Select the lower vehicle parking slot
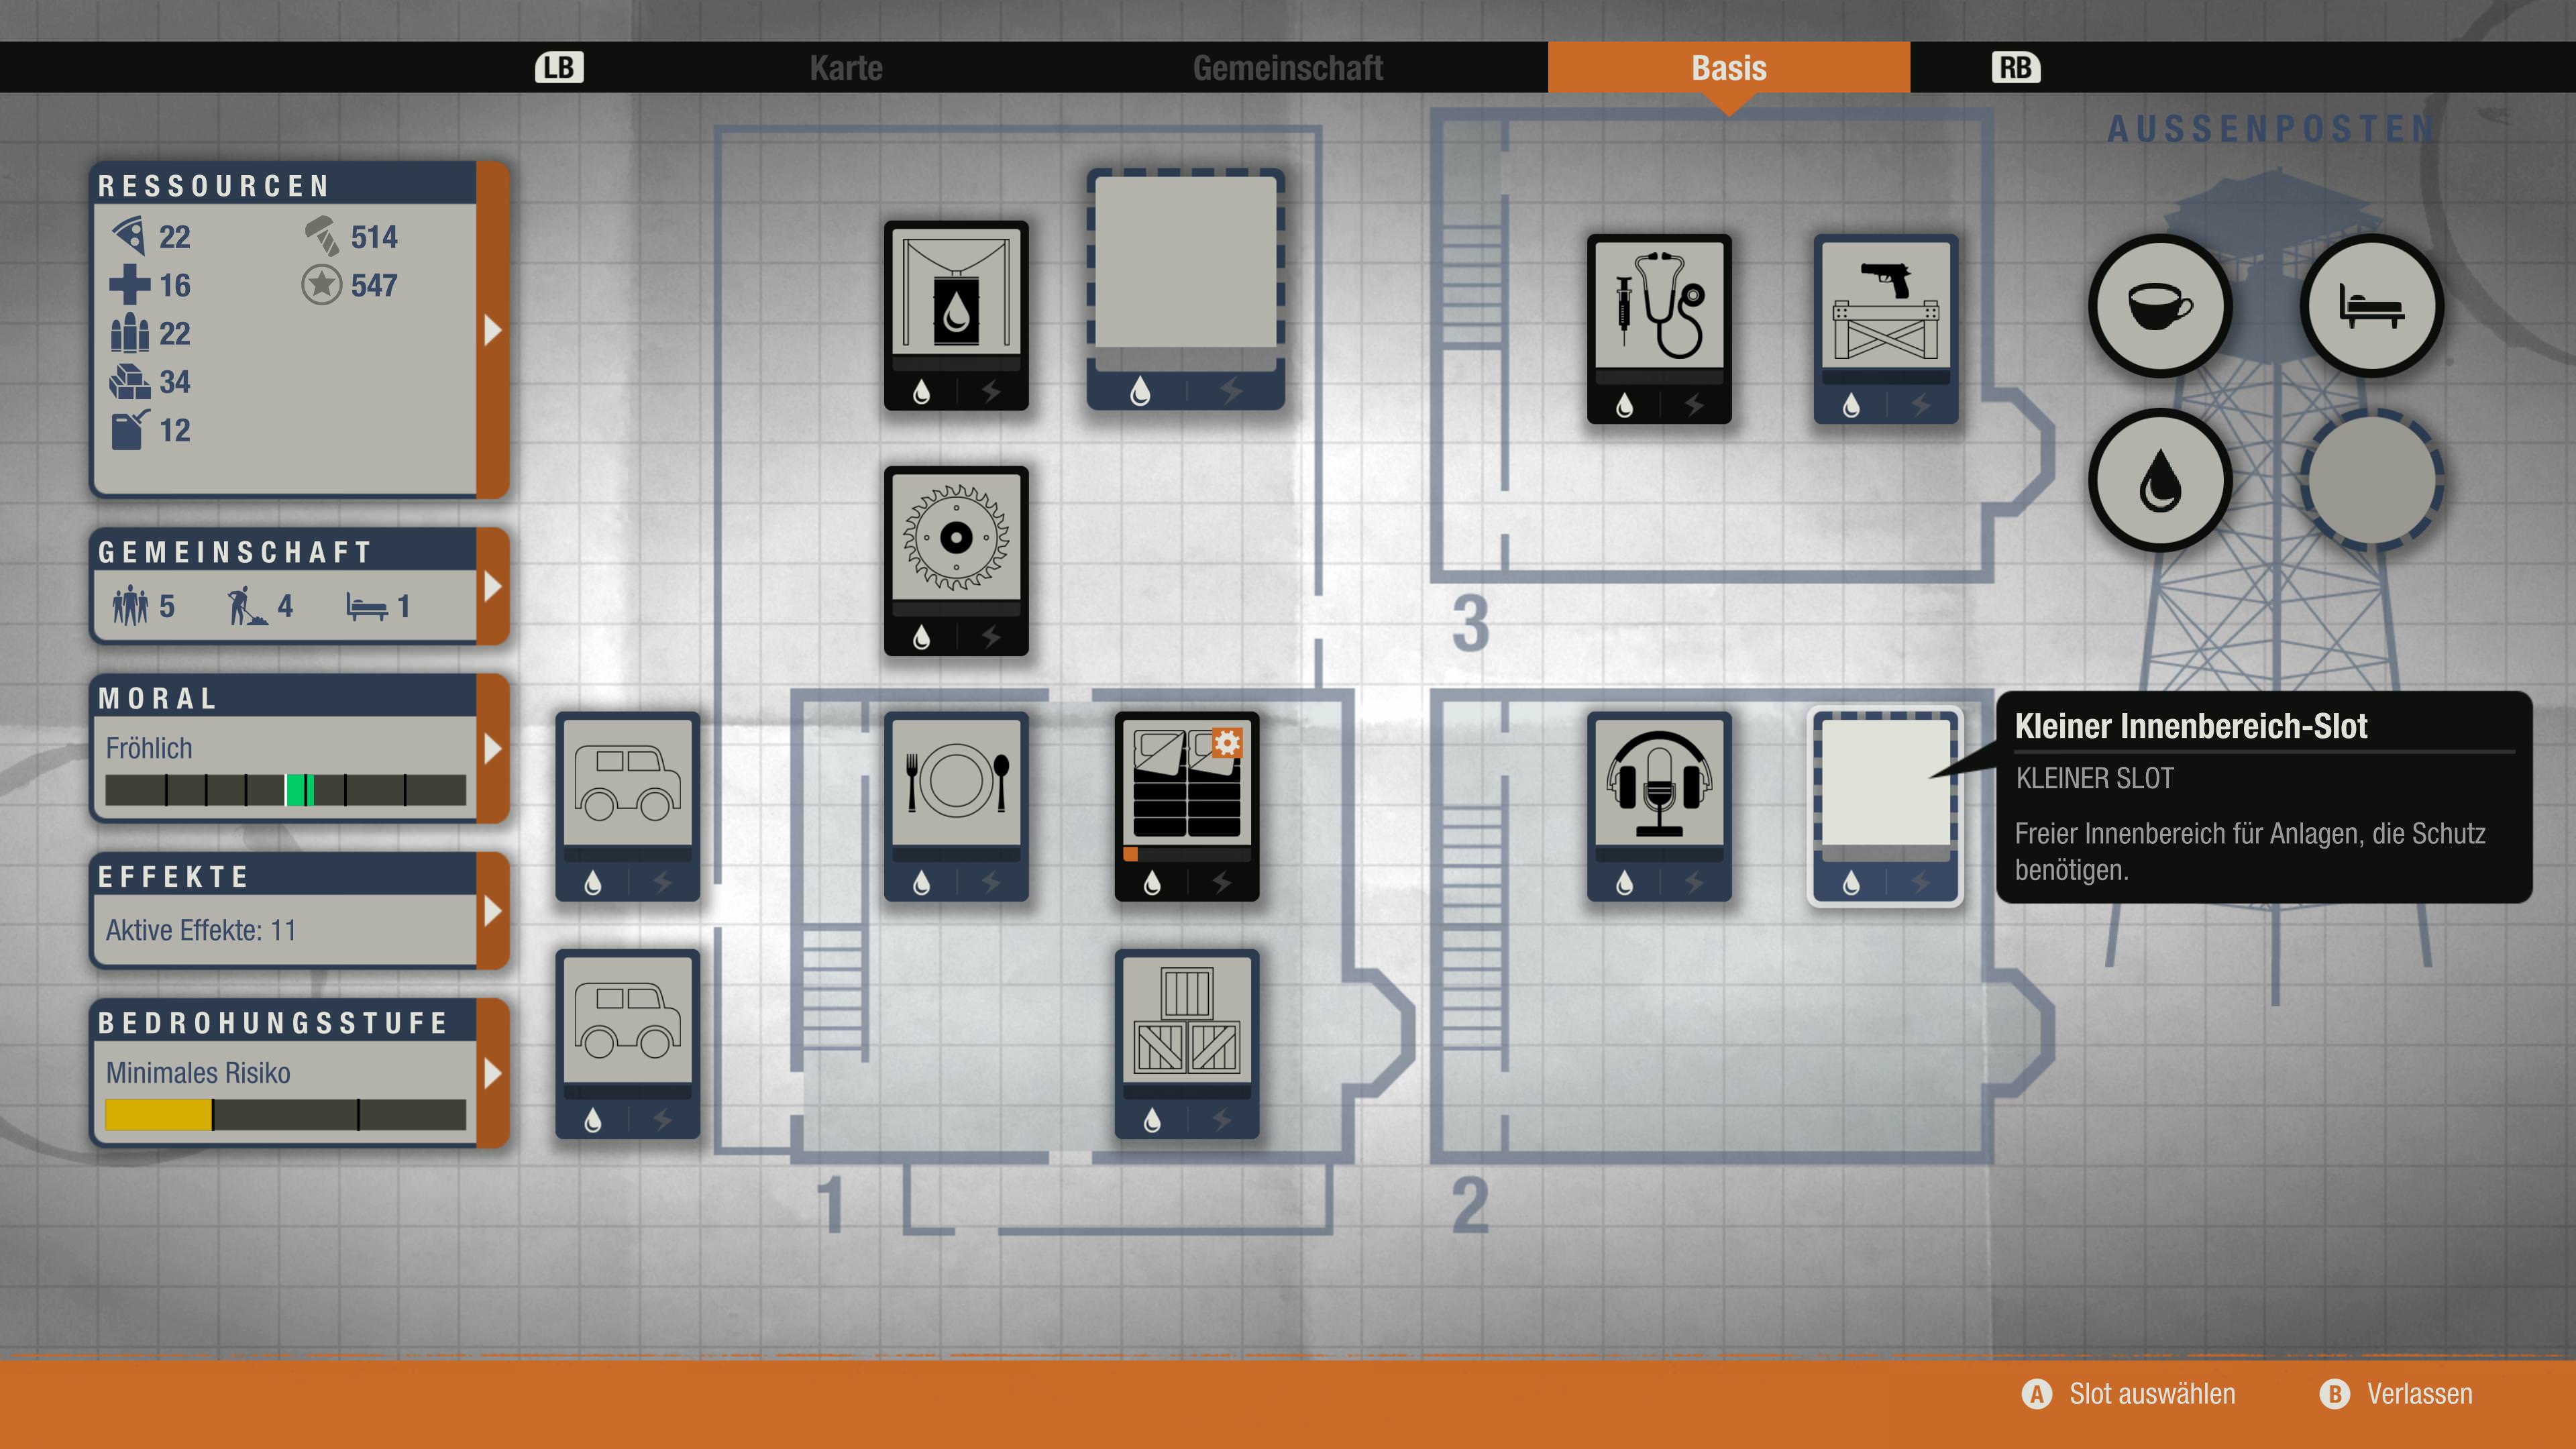This screenshot has width=2576, height=1449. (x=628, y=1044)
